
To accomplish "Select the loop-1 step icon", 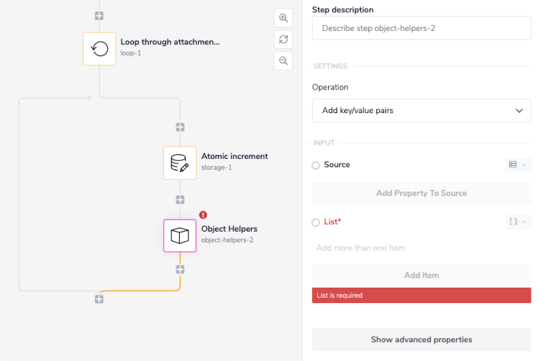I will click(x=100, y=48).
